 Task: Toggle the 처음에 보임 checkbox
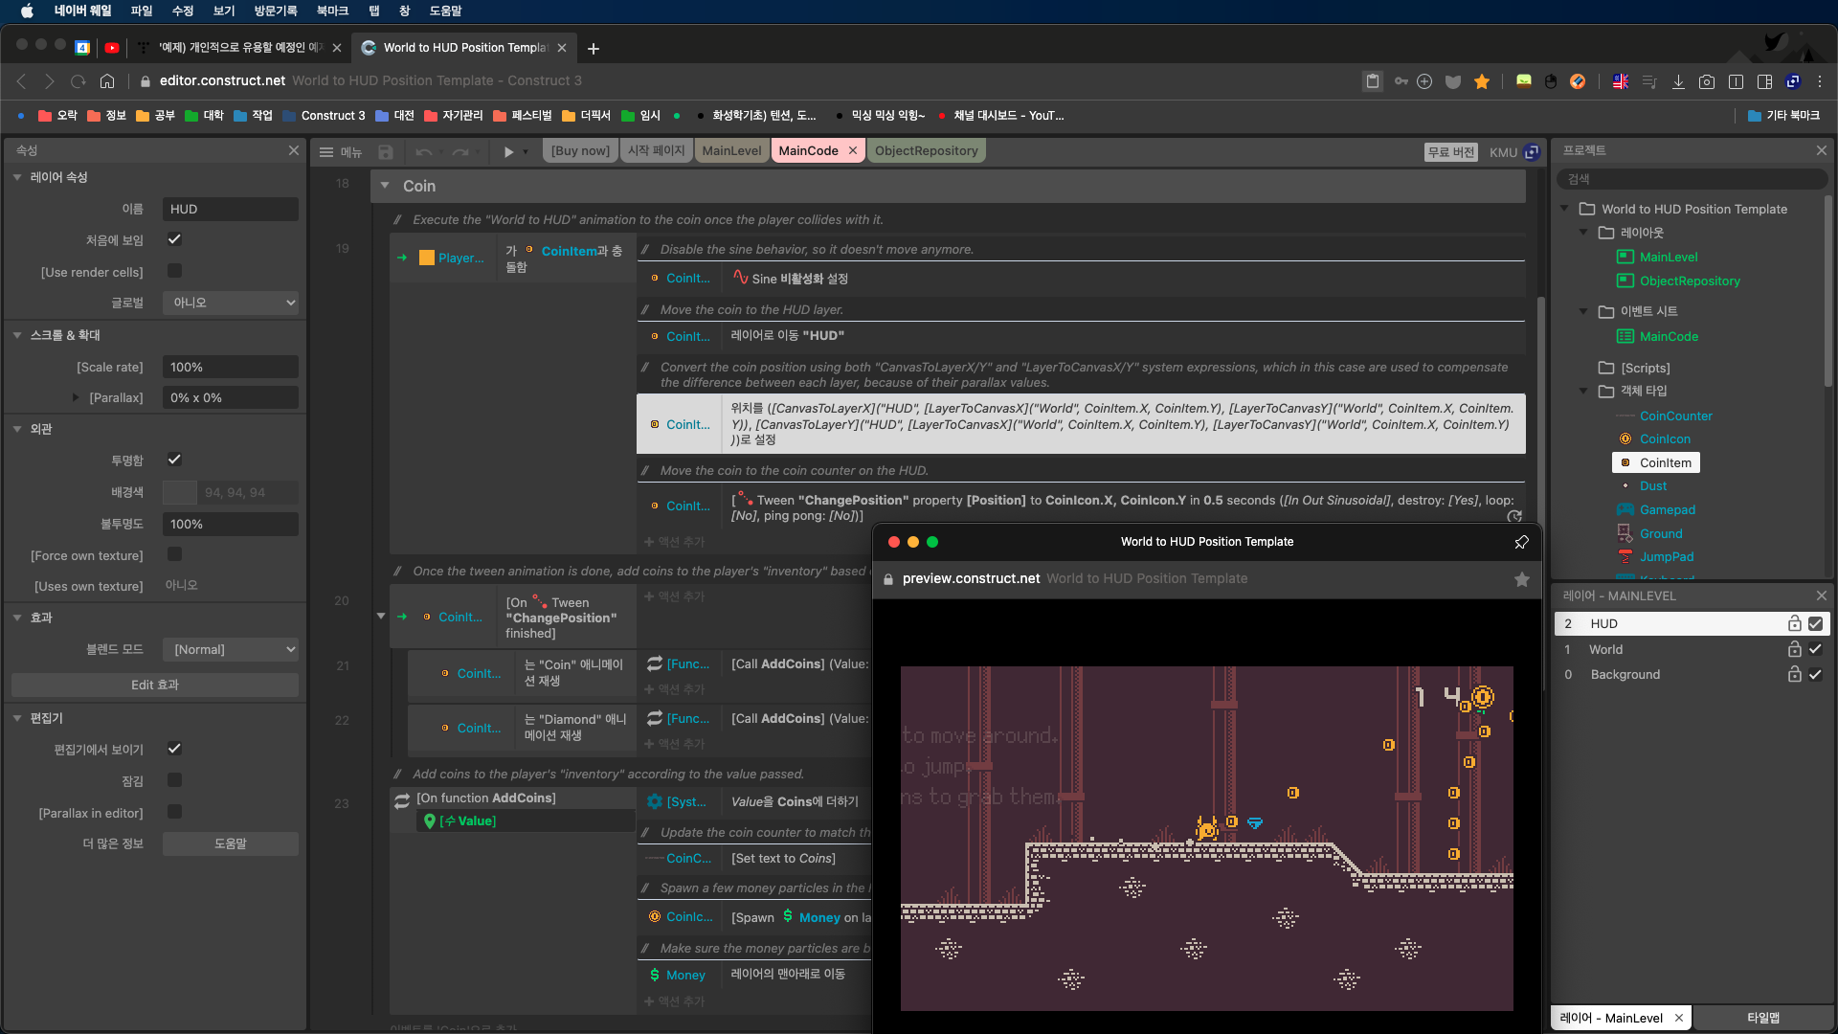(x=174, y=239)
